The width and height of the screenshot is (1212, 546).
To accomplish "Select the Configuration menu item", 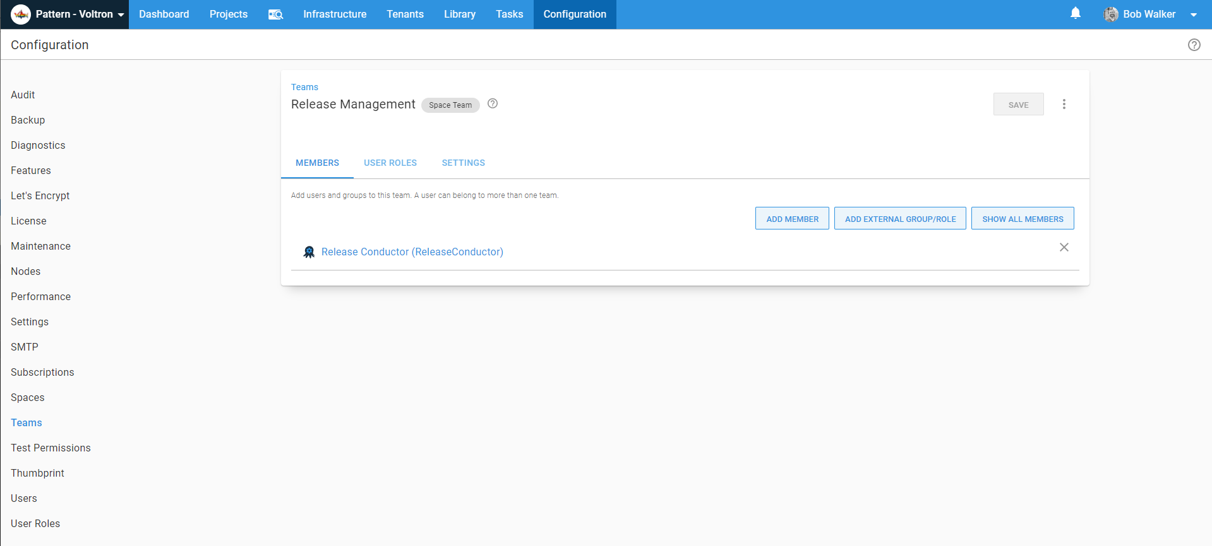I will click(x=575, y=15).
